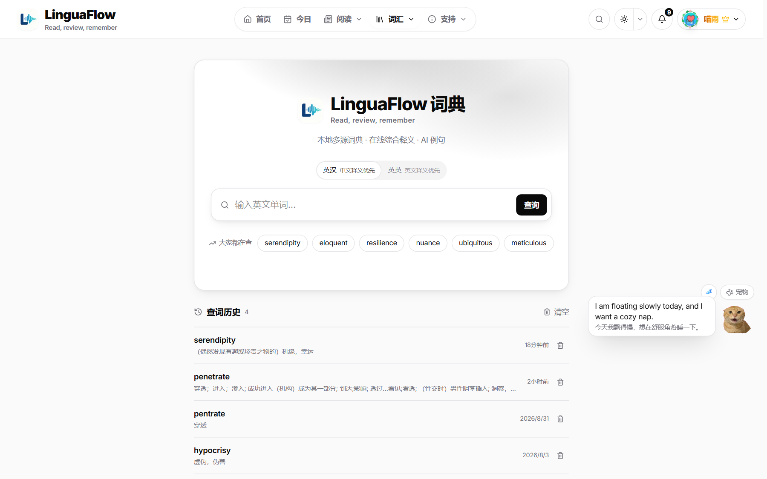Screen dimensions: 767x479
Task: Toggle light theme sun icon
Action: [x=624, y=19]
